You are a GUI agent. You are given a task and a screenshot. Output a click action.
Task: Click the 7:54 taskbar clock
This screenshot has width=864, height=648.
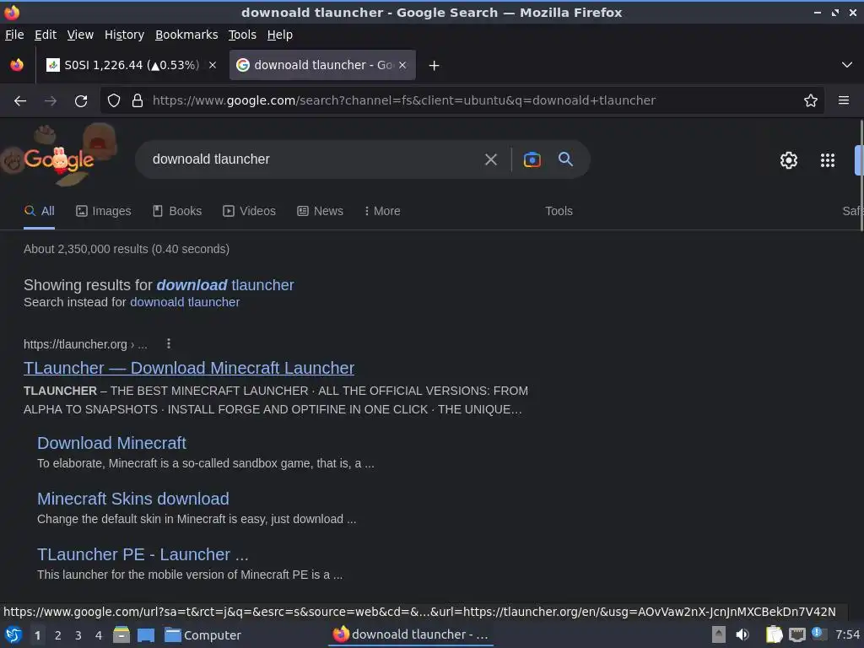(x=847, y=634)
